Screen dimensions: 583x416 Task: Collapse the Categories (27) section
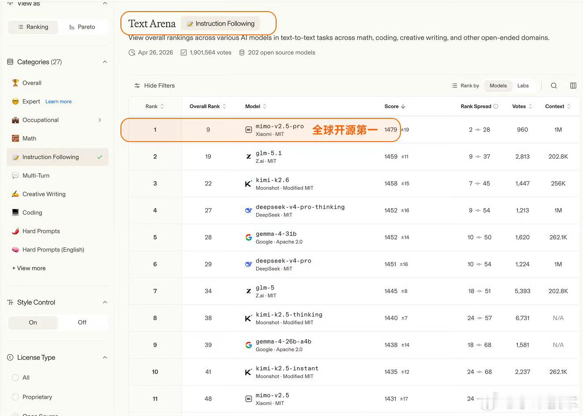tap(105, 62)
